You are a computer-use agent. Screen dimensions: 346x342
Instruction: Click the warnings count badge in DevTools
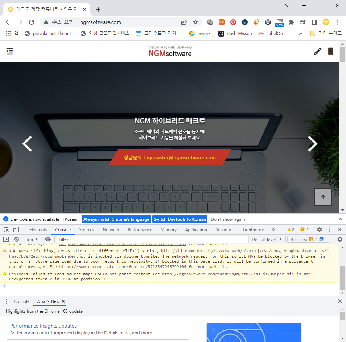click(x=291, y=230)
